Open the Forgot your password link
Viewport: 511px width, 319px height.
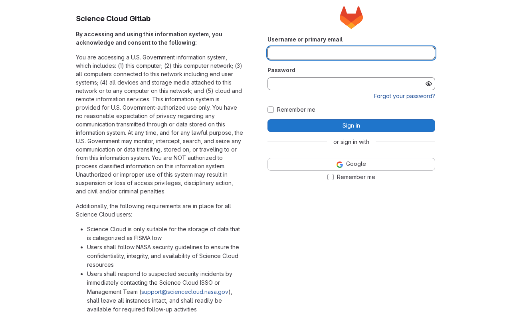tap(404, 96)
